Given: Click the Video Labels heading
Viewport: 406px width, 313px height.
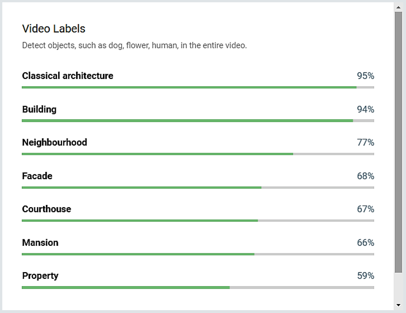Looking at the screenshot, I should (54, 29).
